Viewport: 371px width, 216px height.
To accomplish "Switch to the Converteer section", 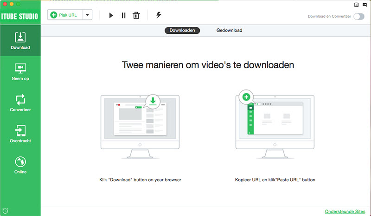I will pos(20,103).
